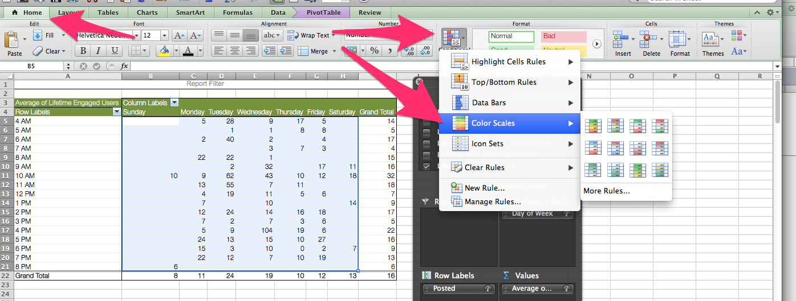This screenshot has width=796, height=301.
Task: Open the Column Labels filter dropdown
Action: click(174, 103)
